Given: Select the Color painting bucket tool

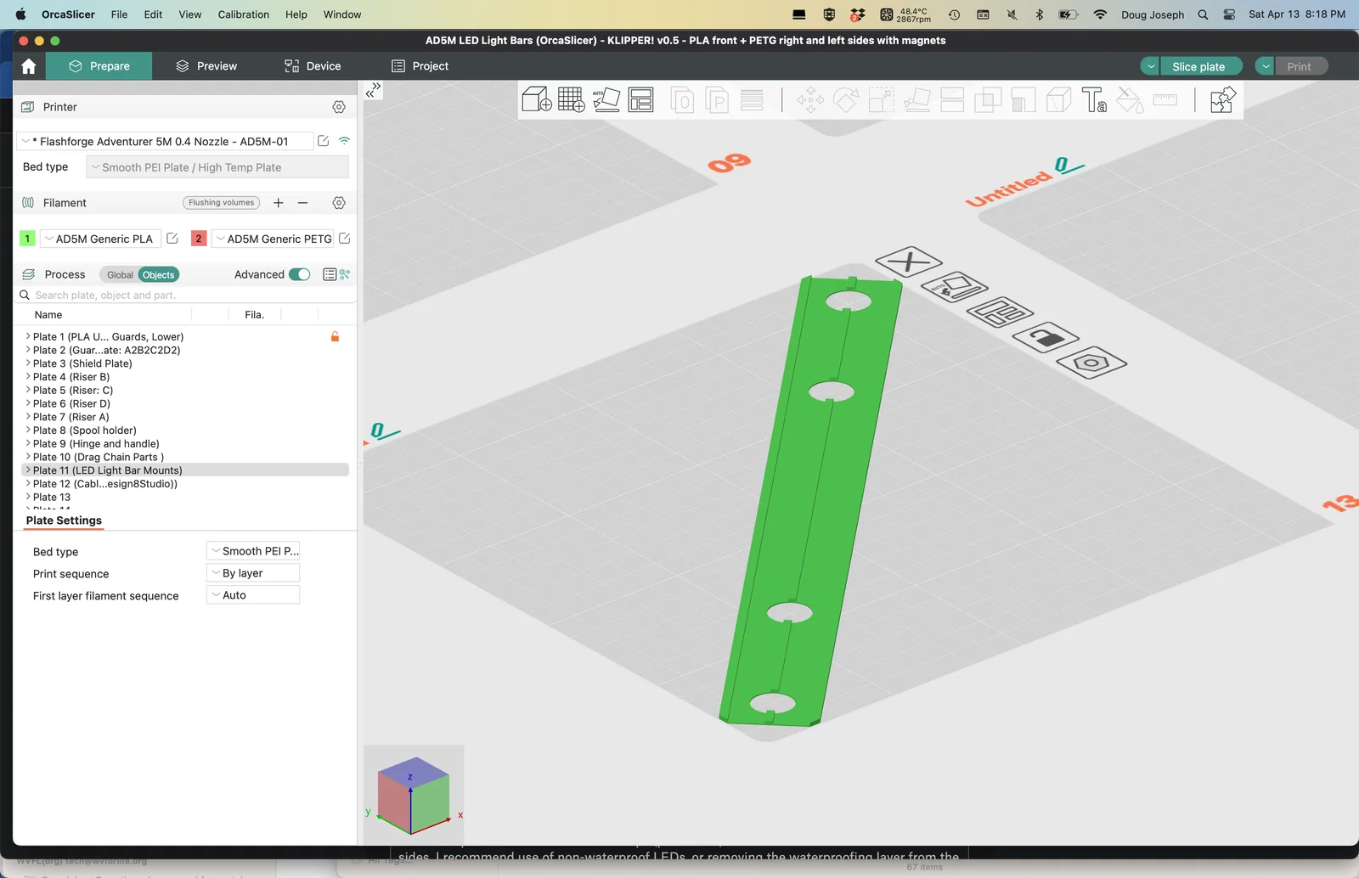Looking at the screenshot, I should (1130, 100).
